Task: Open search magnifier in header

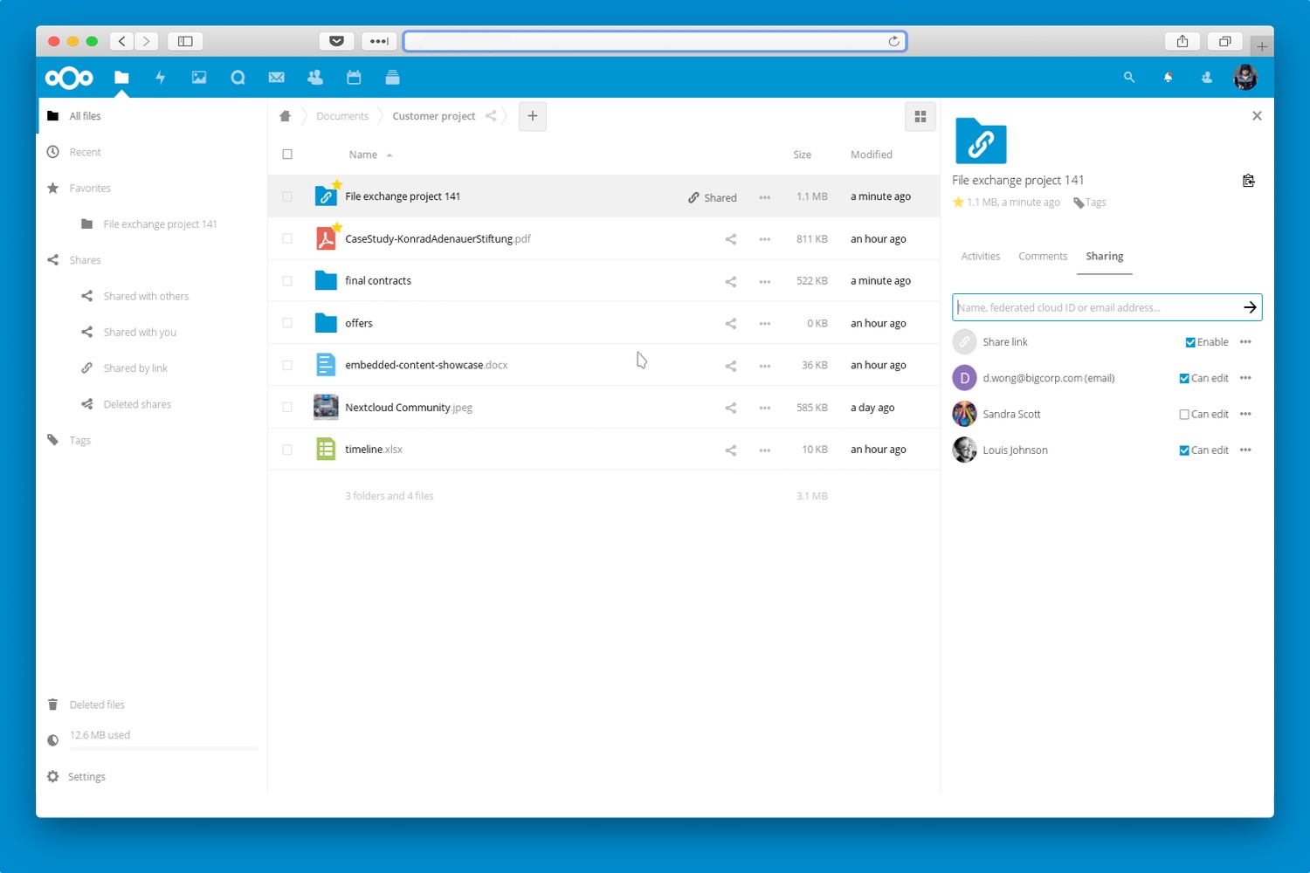Action: (1129, 78)
